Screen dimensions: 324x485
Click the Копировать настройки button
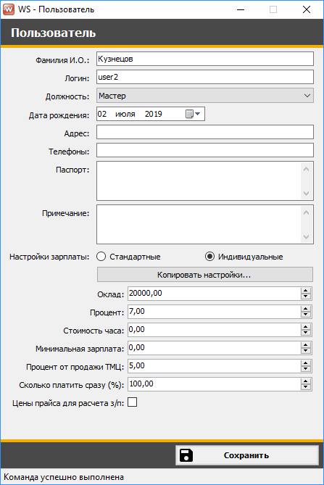click(x=205, y=275)
